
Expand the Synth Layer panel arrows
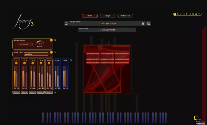coord(55,52)
